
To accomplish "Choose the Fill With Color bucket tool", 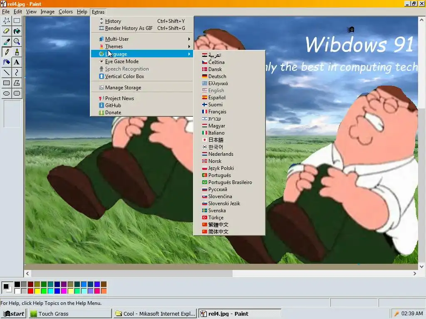I will pyautogui.click(x=17, y=31).
